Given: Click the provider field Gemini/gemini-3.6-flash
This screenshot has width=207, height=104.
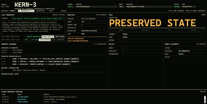Looking at the screenshot, I should coord(149,7).
